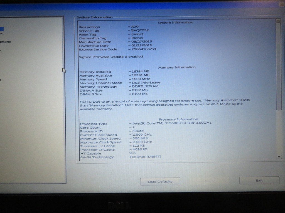Click the Processor Type label
The width and height of the screenshot is (285, 213).
click(94, 124)
